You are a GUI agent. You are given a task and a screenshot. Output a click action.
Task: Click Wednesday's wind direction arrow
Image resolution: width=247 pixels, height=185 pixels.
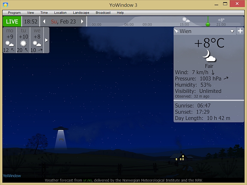point(41,50)
